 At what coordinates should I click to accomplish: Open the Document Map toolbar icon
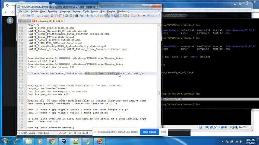tap(125, 16)
